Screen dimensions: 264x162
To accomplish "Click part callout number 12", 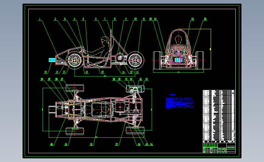I will pos(137,72).
